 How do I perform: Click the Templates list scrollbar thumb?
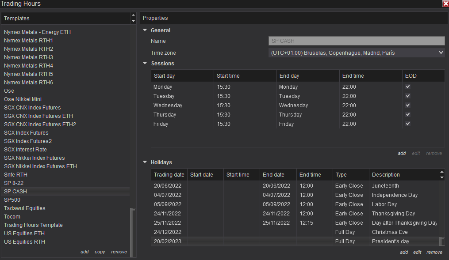coord(133,232)
